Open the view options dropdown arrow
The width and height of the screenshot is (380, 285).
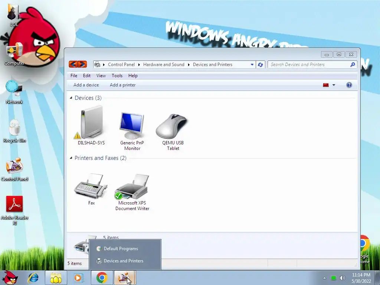[334, 85]
